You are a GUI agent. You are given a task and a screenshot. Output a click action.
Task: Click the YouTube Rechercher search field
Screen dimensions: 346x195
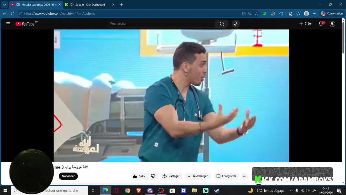pyautogui.click(x=161, y=24)
